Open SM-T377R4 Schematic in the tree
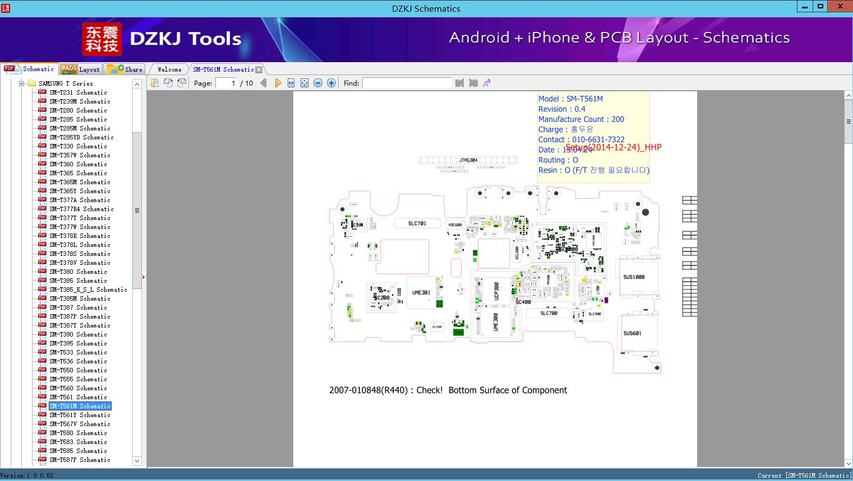 tap(81, 209)
